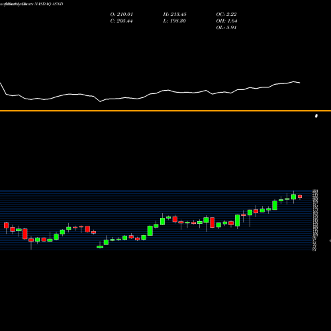The height and width of the screenshot is (331, 331).
Task: Select the high value 'H: 213.45'
Action: coord(175,15)
